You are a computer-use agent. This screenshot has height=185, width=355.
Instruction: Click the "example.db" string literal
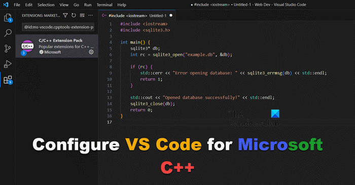tap(200, 55)
